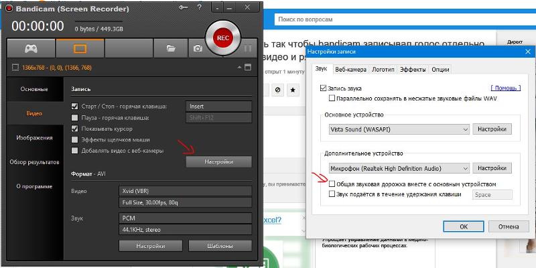Click the red REC record button
The width and height of the screenshot is (536, 268).
(x=223, y=38)
